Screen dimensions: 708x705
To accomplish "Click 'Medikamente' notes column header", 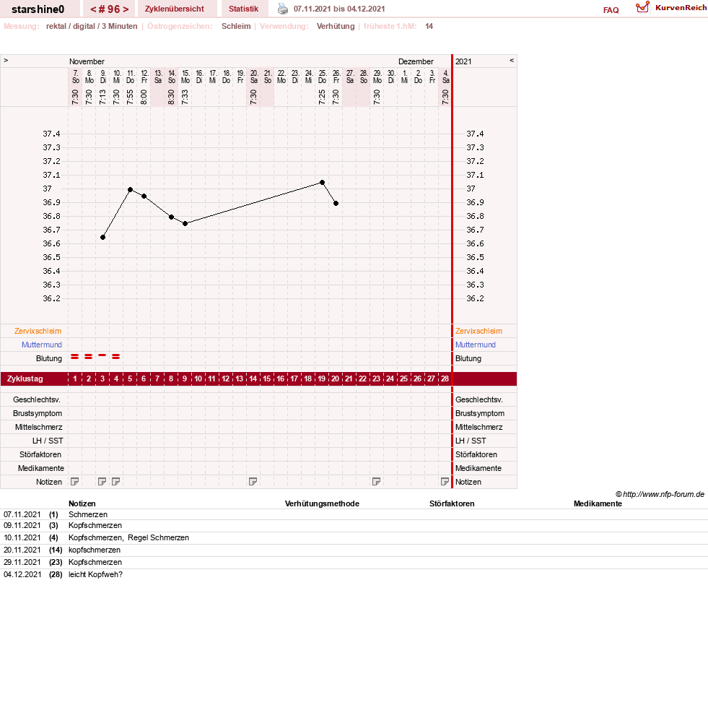I will [x=598, y=503].
